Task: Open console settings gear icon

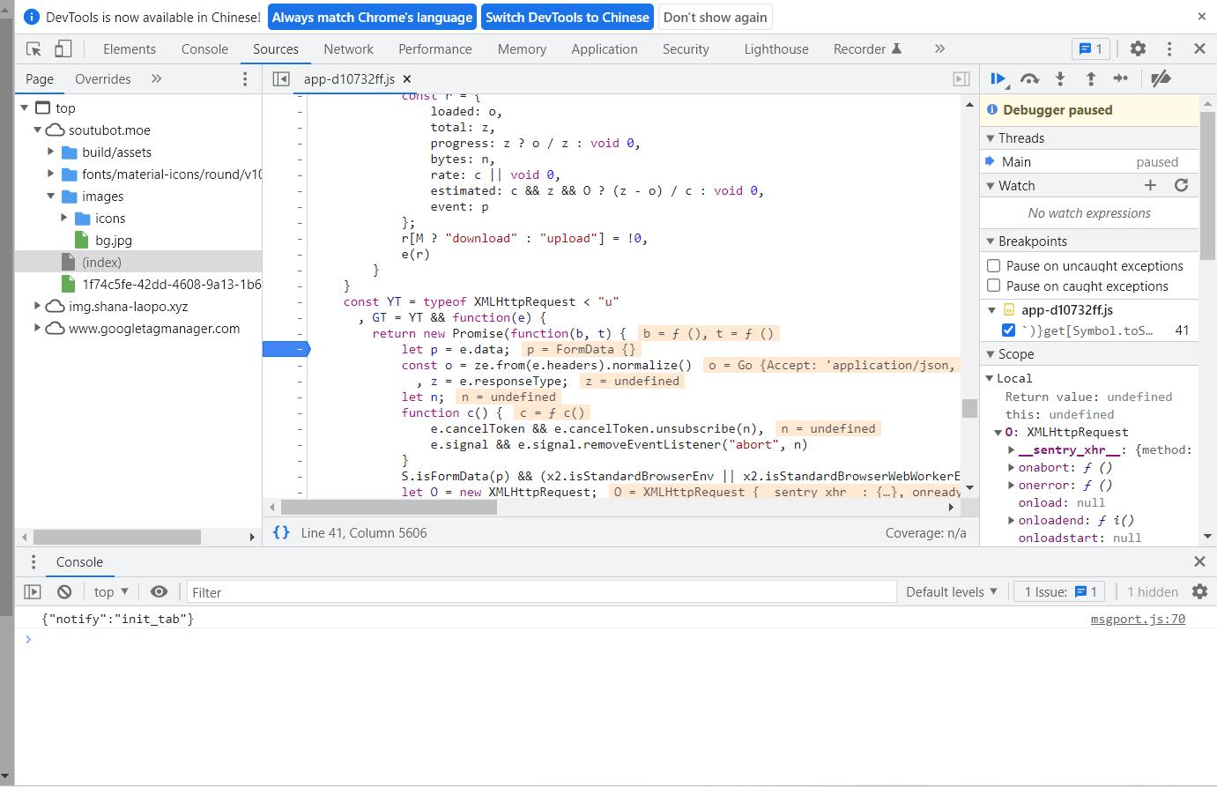Action: 1199,592
